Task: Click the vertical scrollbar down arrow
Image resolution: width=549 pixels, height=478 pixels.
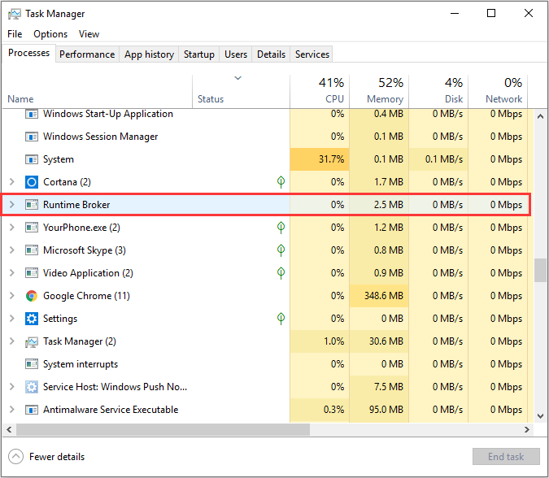Action: click(540, 415)
